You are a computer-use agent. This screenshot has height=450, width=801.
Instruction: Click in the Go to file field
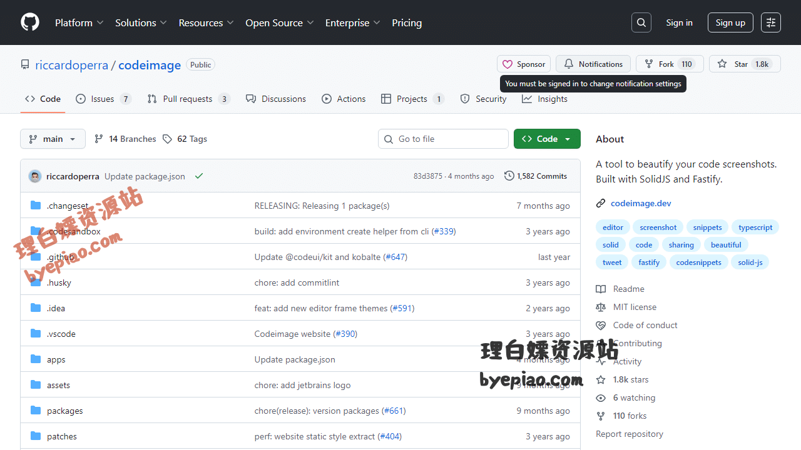coord(443,139)
